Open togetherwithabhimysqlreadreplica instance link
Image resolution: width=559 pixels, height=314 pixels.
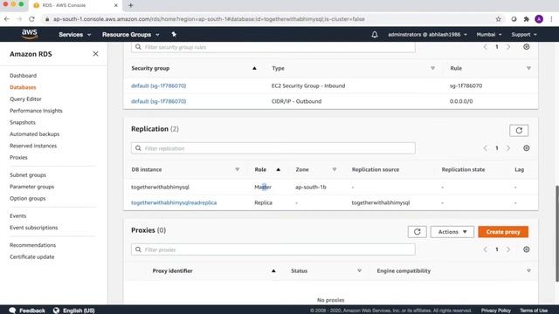click(174, 202)
